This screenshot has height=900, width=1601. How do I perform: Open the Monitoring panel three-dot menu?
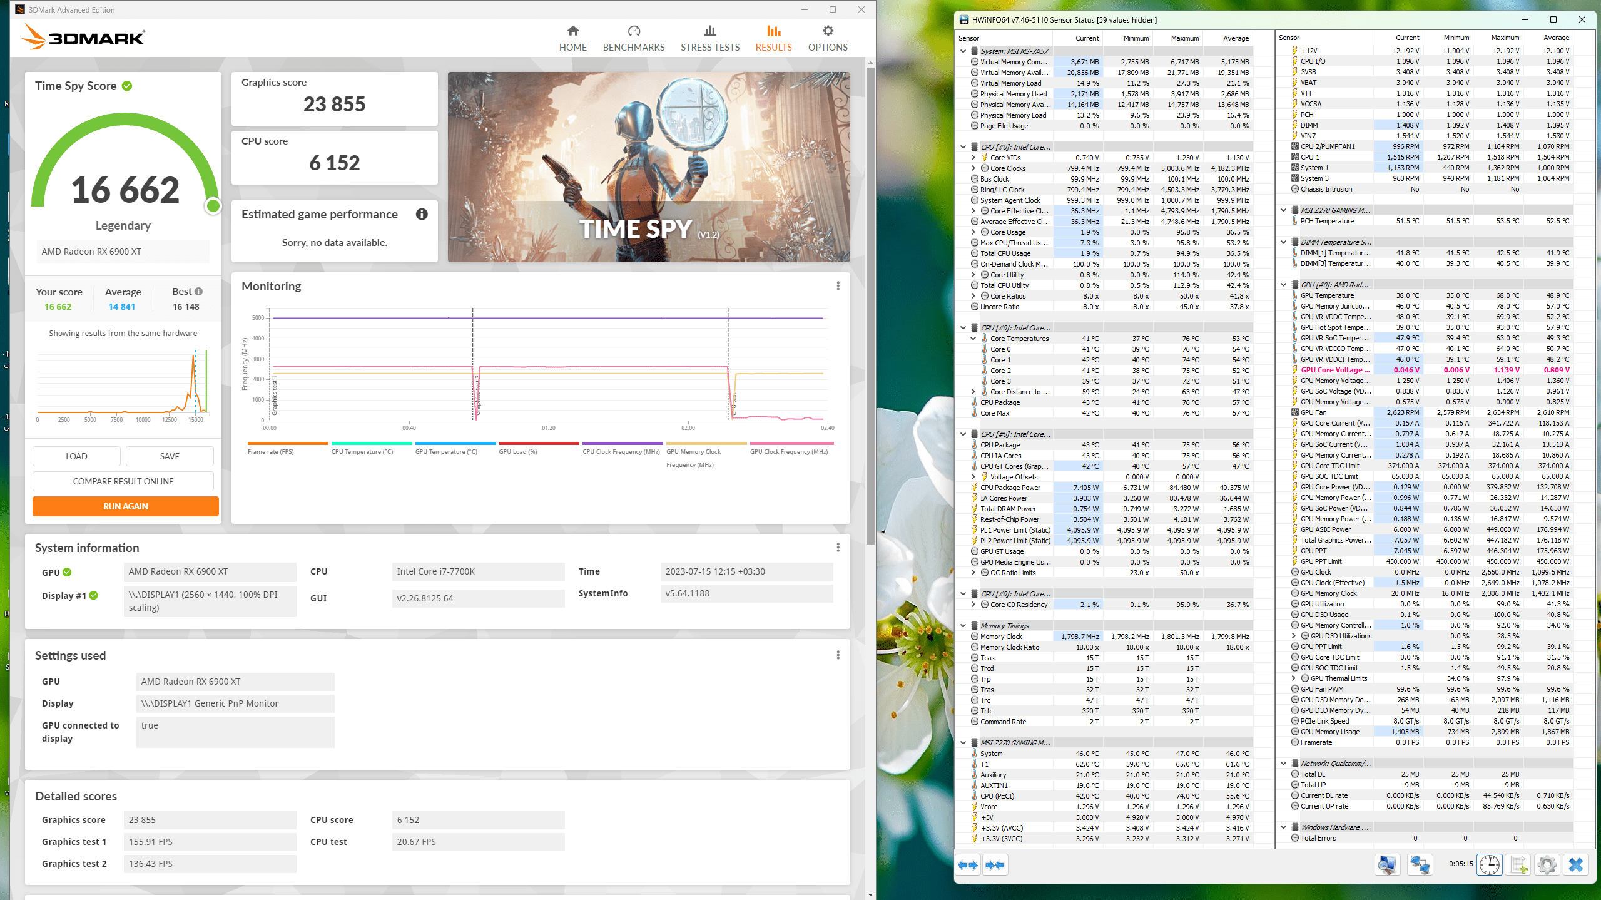pyautogui.click(x=838, y=286)
